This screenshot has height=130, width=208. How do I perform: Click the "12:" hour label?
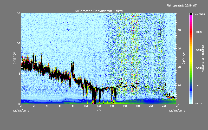pos(99,106)
